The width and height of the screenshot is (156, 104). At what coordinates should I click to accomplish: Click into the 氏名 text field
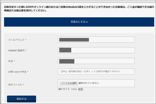(96, 61)
